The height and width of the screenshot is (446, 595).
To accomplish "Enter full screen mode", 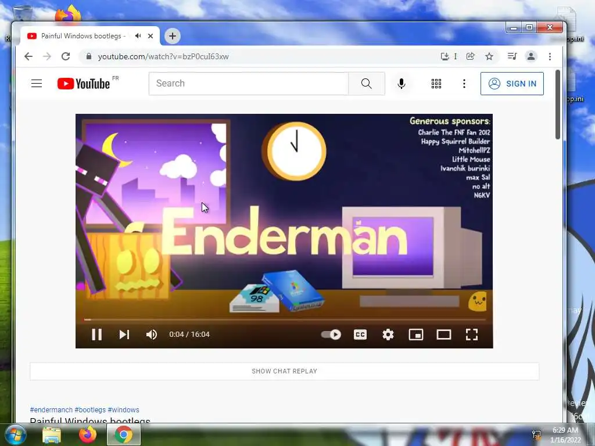I will pos(472,334).
